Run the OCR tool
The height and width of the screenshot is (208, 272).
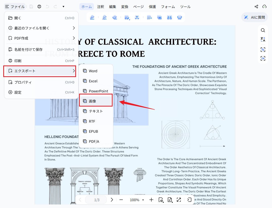tap(149, 17)
